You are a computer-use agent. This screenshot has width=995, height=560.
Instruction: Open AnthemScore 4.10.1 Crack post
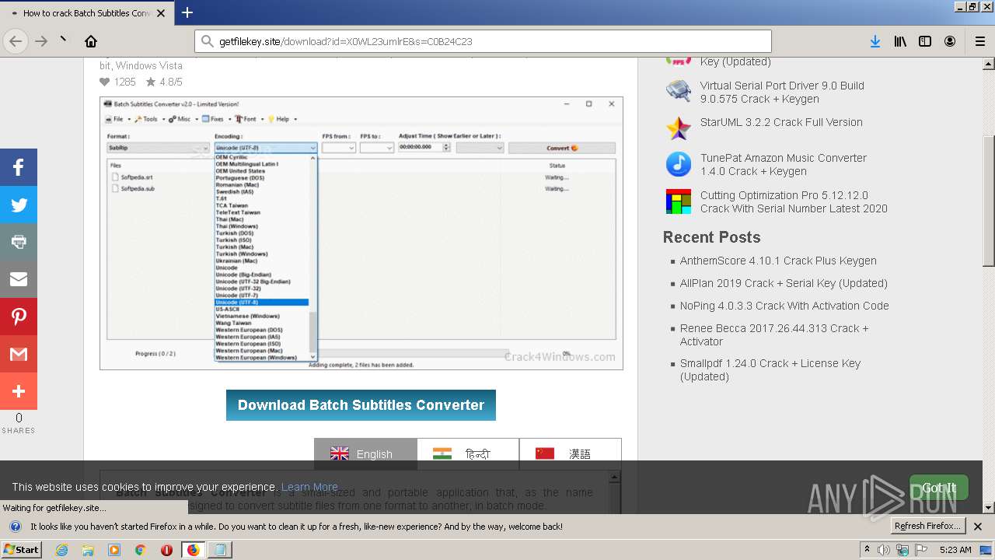pos(778,261)
